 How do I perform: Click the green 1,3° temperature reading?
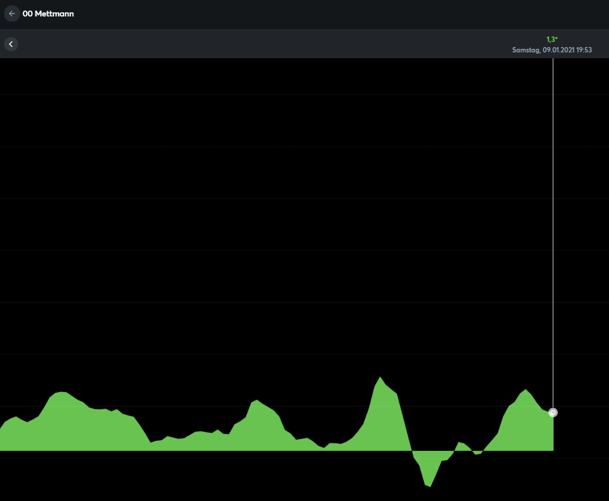(x=552, y=39)
